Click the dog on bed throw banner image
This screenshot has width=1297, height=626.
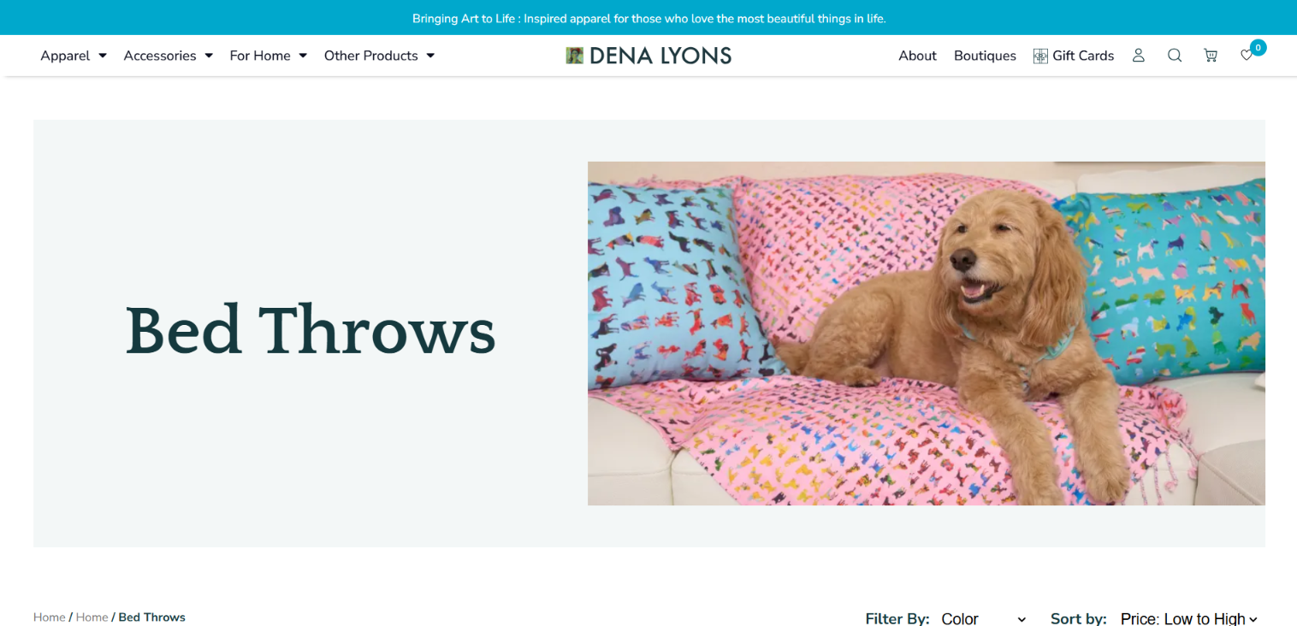(x=927, y=334)
